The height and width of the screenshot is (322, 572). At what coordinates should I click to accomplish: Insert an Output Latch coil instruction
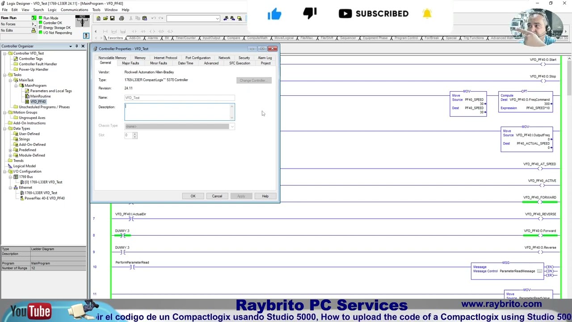[170, 31]
